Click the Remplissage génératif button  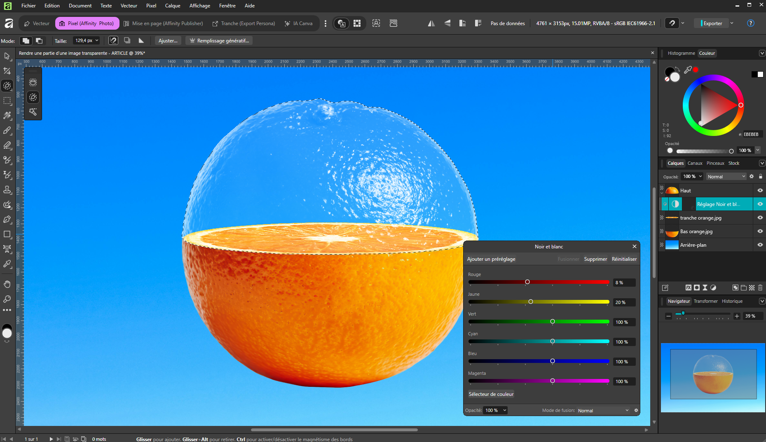[x=219, y=40]
